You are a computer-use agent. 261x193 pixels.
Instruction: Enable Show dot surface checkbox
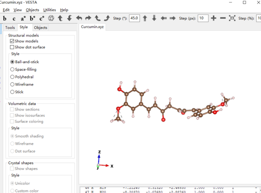[12, 47]
